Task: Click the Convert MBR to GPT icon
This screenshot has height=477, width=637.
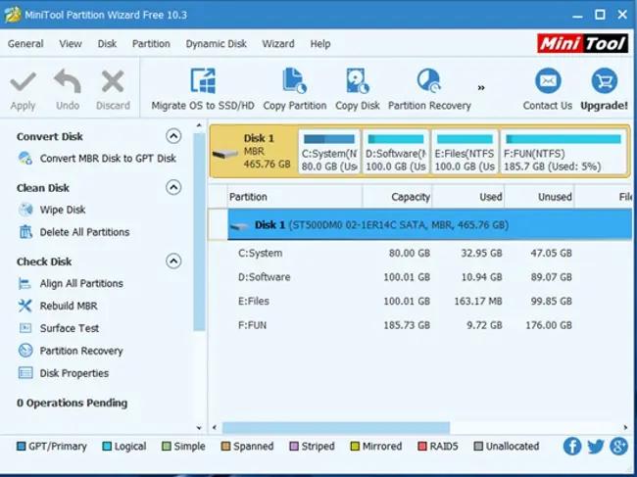Action: click(25, 158)
